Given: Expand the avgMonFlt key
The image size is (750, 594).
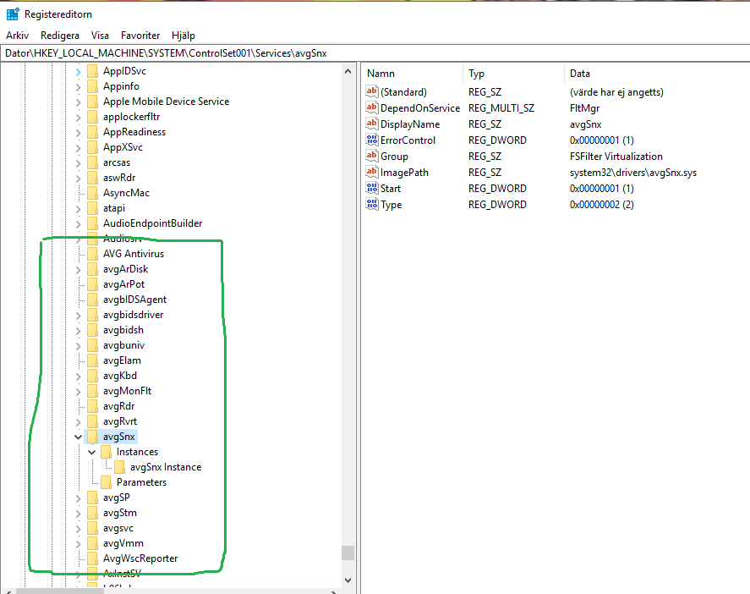Looking at the screenshot, I should 78,392.
